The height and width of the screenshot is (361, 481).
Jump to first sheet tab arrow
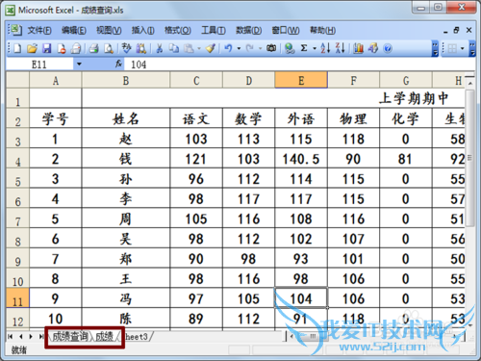[x=11, y=336]
